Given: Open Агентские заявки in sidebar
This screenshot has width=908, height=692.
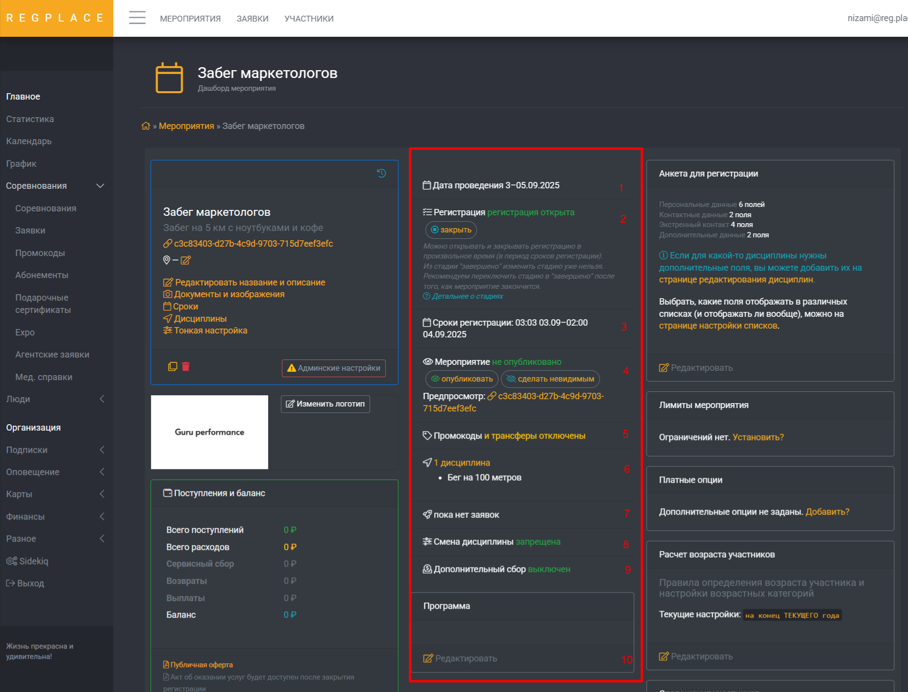Looking at the screenshot, I should pyautogui.click(x=52, y=355).
